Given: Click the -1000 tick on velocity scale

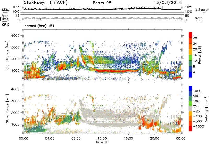Looking at the screenshot, I should pos(198,126).
